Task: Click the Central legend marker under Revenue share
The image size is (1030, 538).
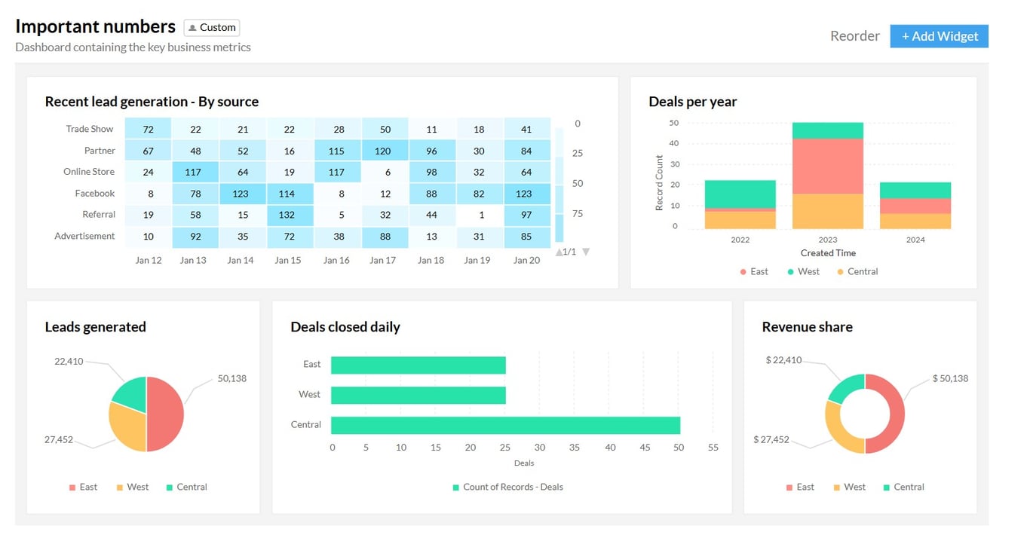Action: (x=887, y=487)
